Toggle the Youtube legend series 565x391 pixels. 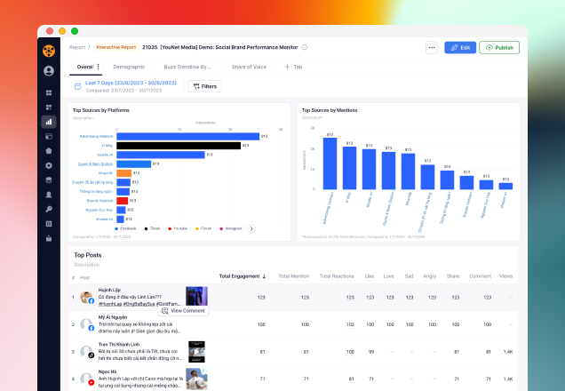tap(179, 228)
